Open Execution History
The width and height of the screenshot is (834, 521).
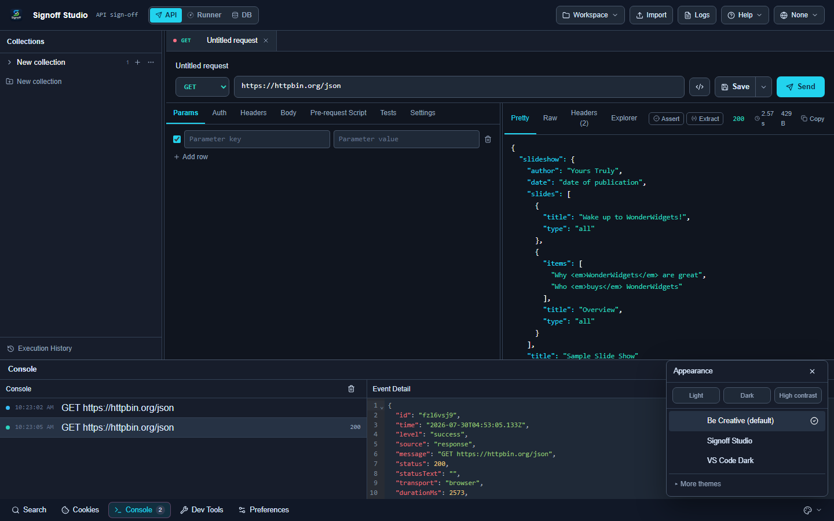tap(39, 348)
